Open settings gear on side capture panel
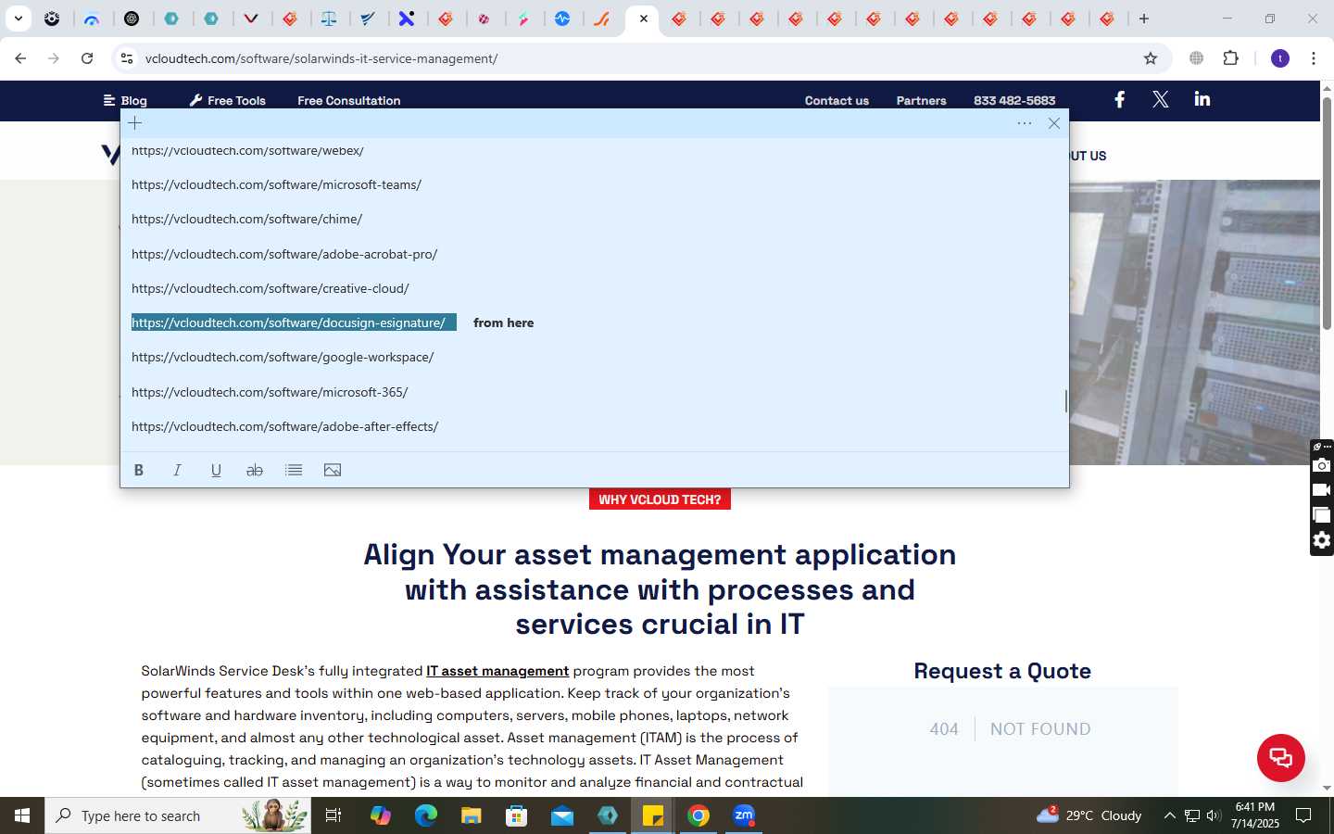This screenshot has height=834, width=1334. 1322,540
